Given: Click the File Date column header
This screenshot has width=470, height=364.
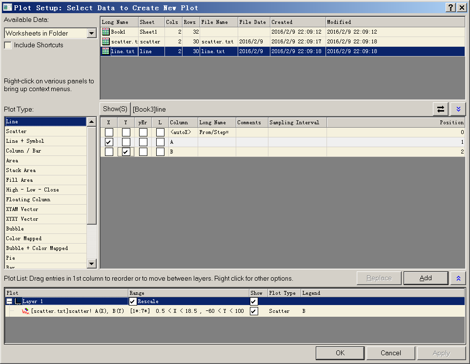Looking at the screenshot, I should point(254,22).
